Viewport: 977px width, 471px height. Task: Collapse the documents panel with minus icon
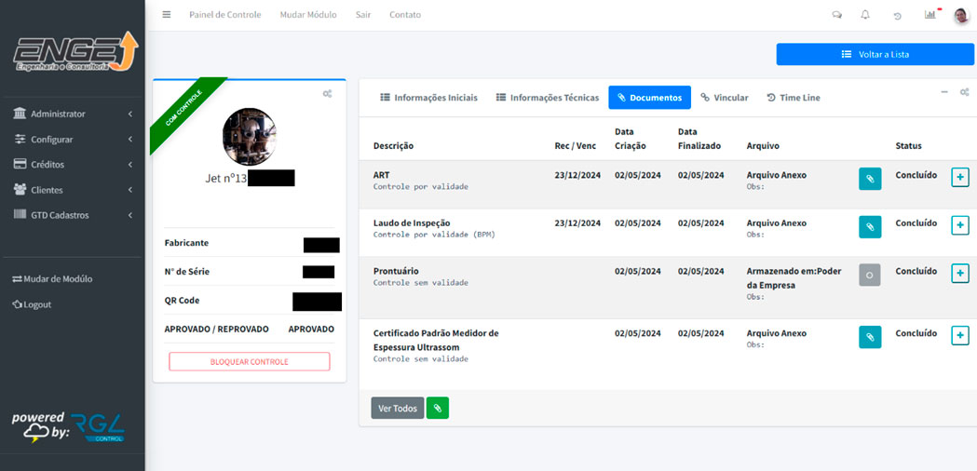pyautogui.click(x=944, y=92)
